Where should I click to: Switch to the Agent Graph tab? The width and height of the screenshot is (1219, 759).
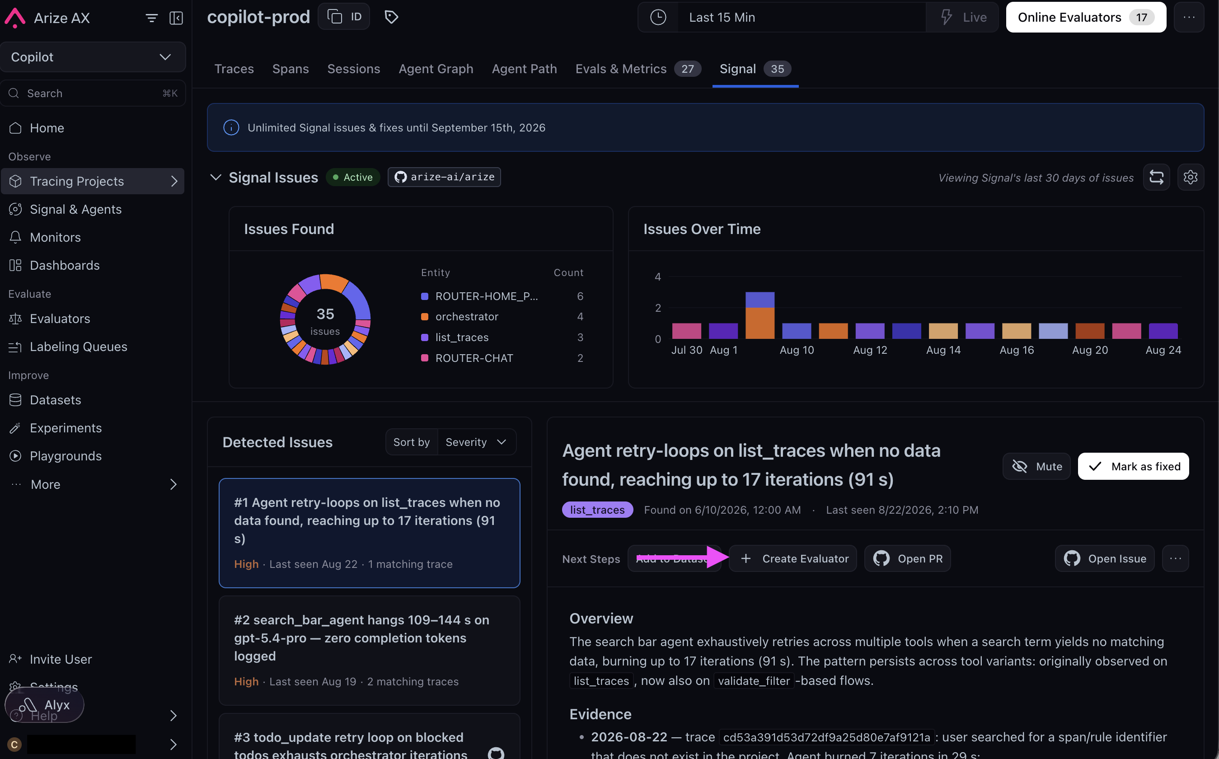pos(436,69)
